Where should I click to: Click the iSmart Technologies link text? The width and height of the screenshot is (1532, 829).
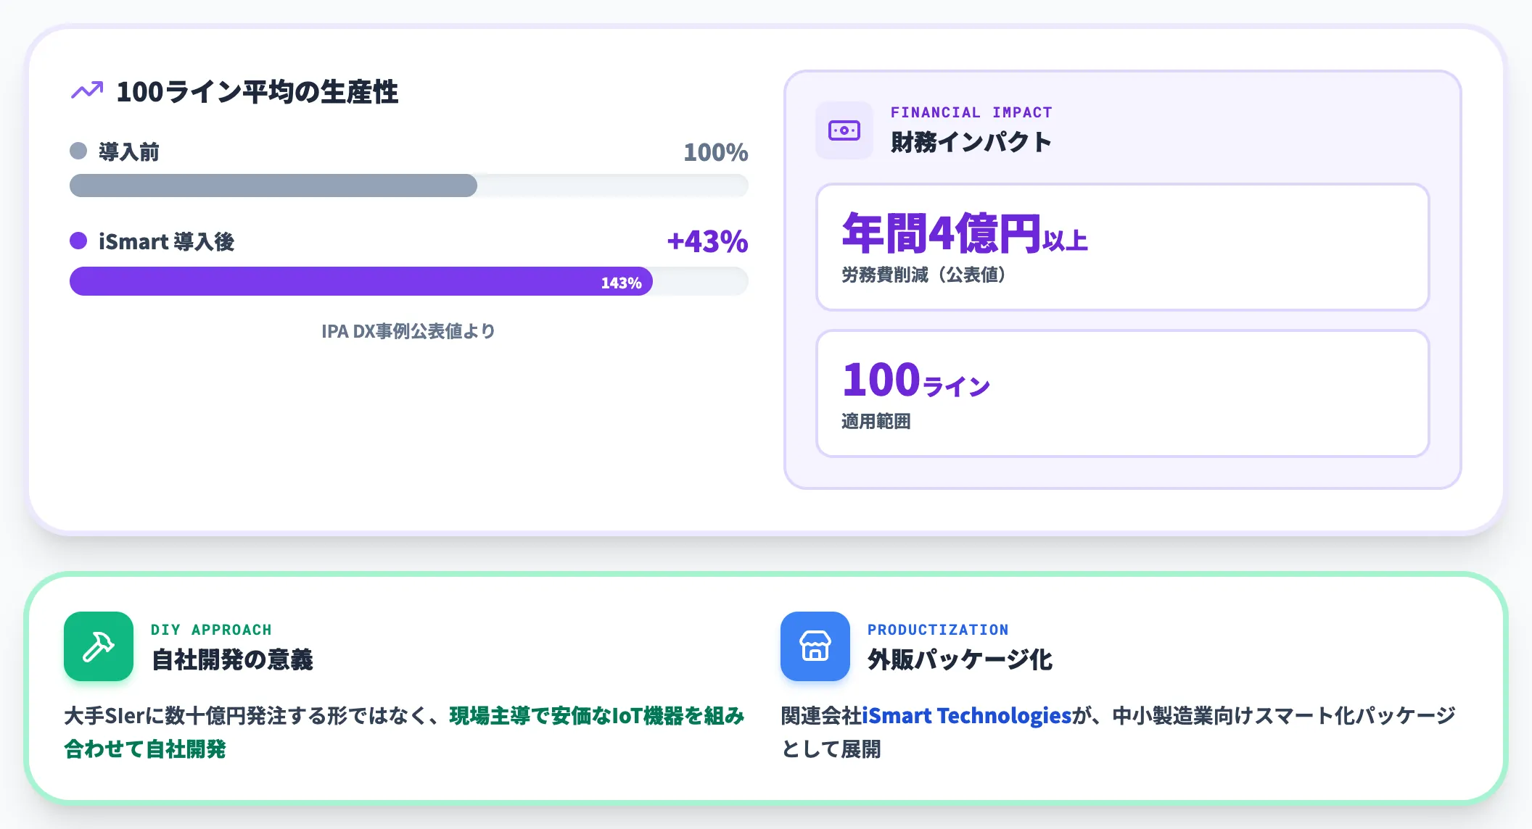(x=967, y=716)
